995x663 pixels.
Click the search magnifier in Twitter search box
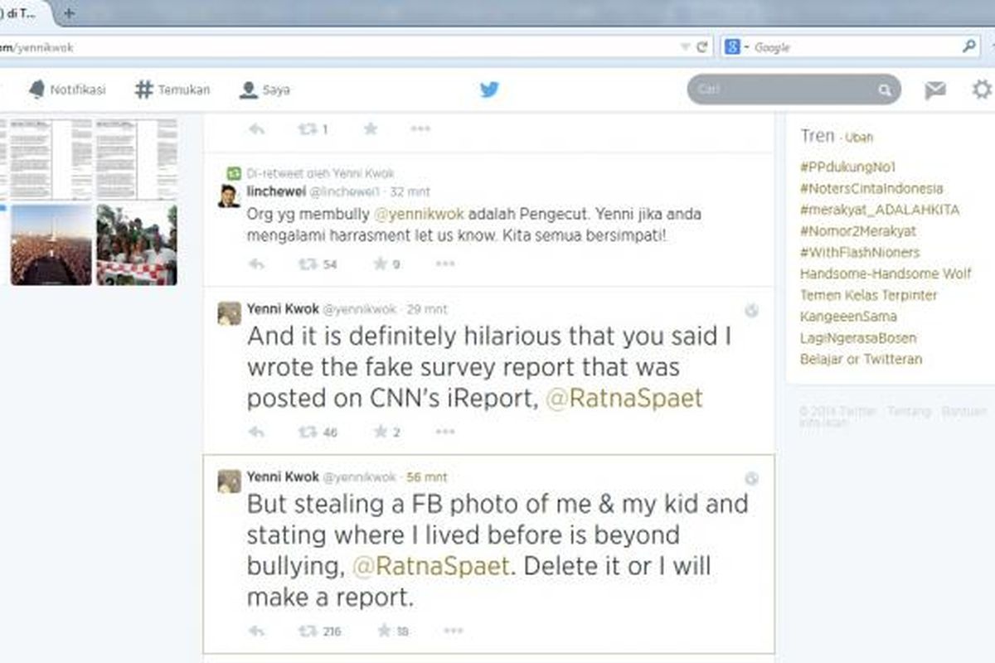click(885, 90)
